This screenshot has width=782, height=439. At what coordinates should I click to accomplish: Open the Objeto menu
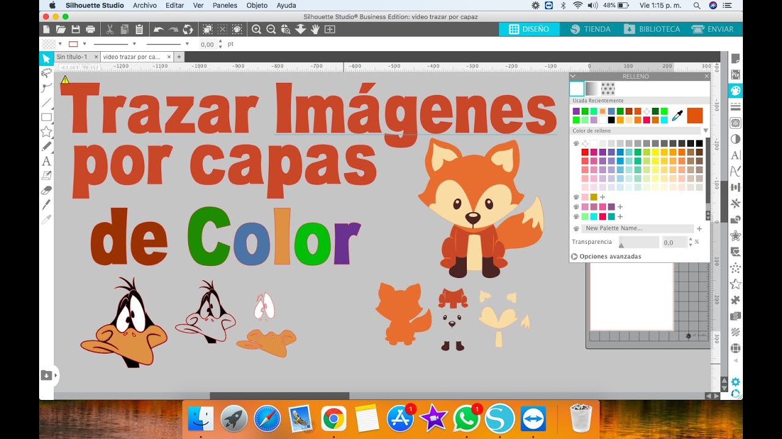click(257, 5)
